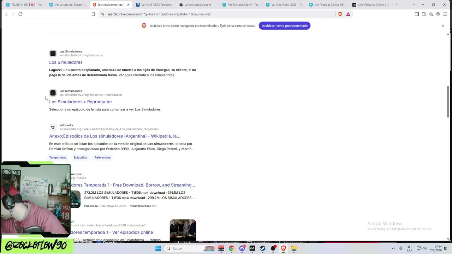This screenshot has width=452, height=254.
Task: Click Establecer como predeterminado button
Action: pos(285,26)
